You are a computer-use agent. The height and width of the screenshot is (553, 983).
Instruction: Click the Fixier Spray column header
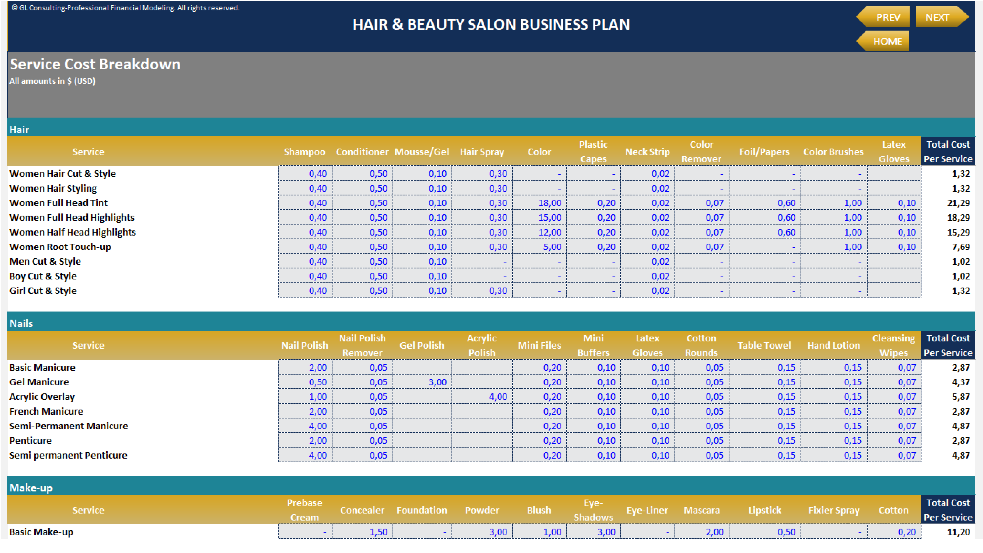point(834,510)
